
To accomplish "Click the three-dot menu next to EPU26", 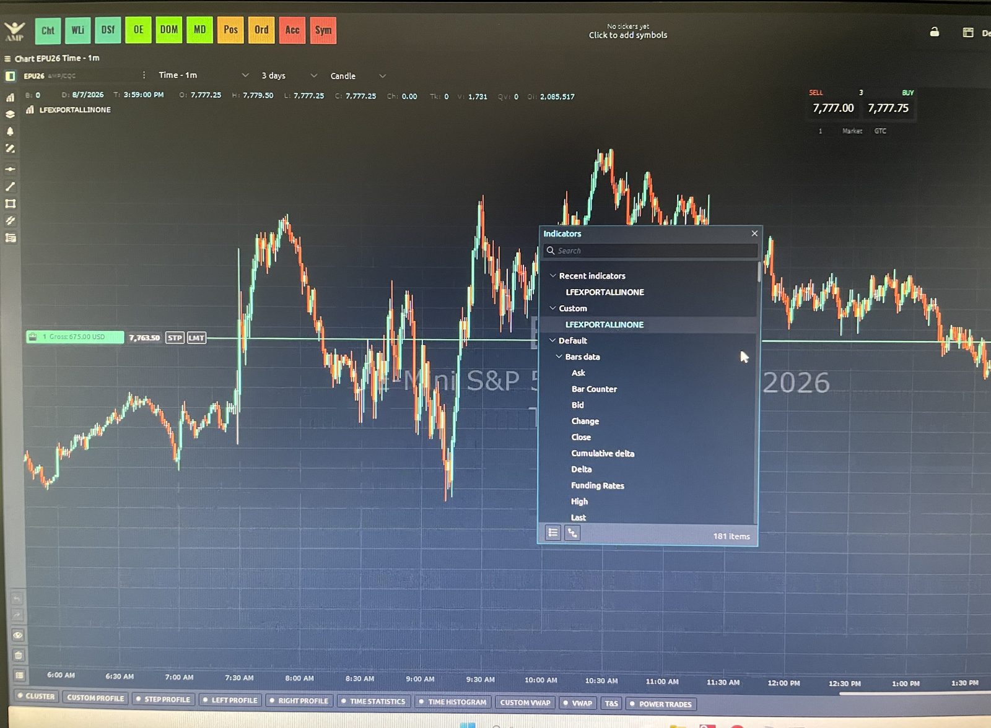I will pyautogui.click(x=144, y=75).
